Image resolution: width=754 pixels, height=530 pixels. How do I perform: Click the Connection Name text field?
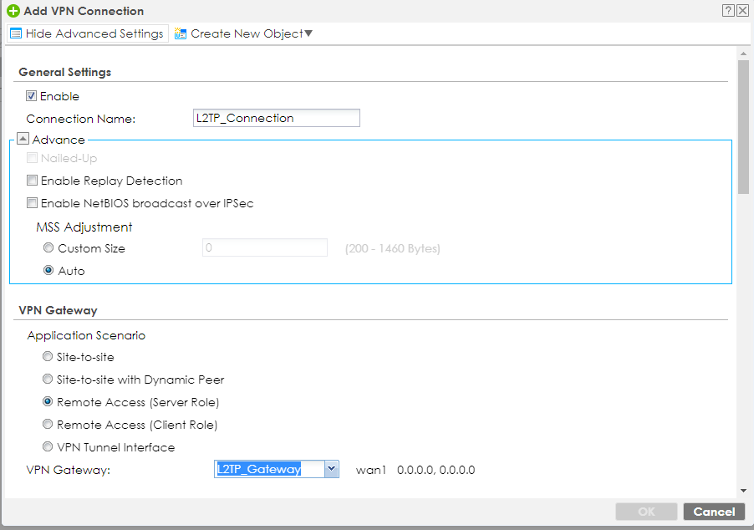pyautogui.click(x=276, y=119)
